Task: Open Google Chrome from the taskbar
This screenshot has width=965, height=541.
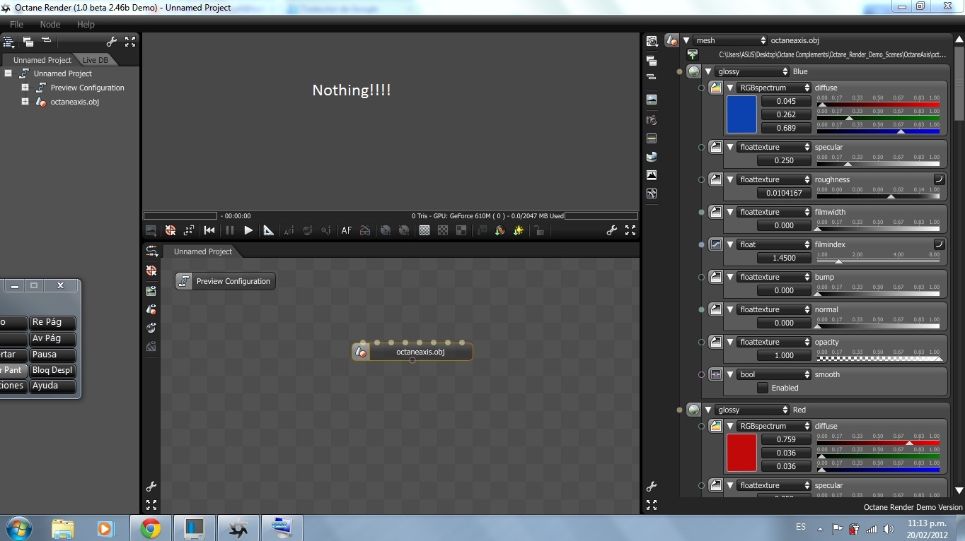Action: 150,528
